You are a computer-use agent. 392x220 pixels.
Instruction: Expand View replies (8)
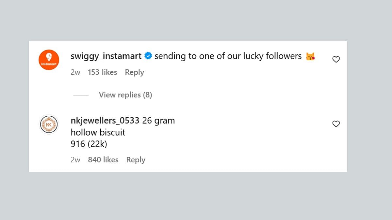click(125, 95)
